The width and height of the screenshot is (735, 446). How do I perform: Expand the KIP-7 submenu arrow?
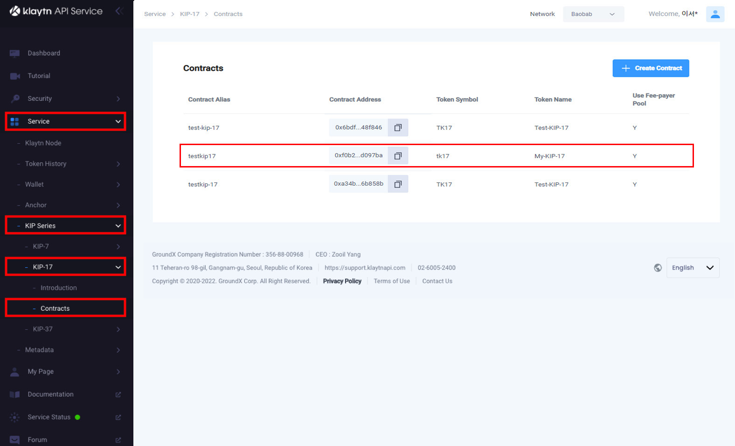[118, 246]
